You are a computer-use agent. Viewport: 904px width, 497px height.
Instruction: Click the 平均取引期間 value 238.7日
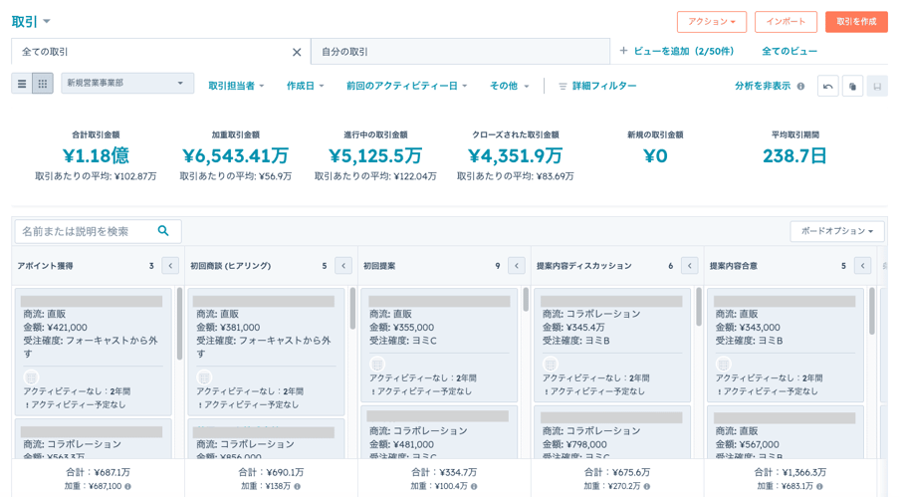[795, 155]
